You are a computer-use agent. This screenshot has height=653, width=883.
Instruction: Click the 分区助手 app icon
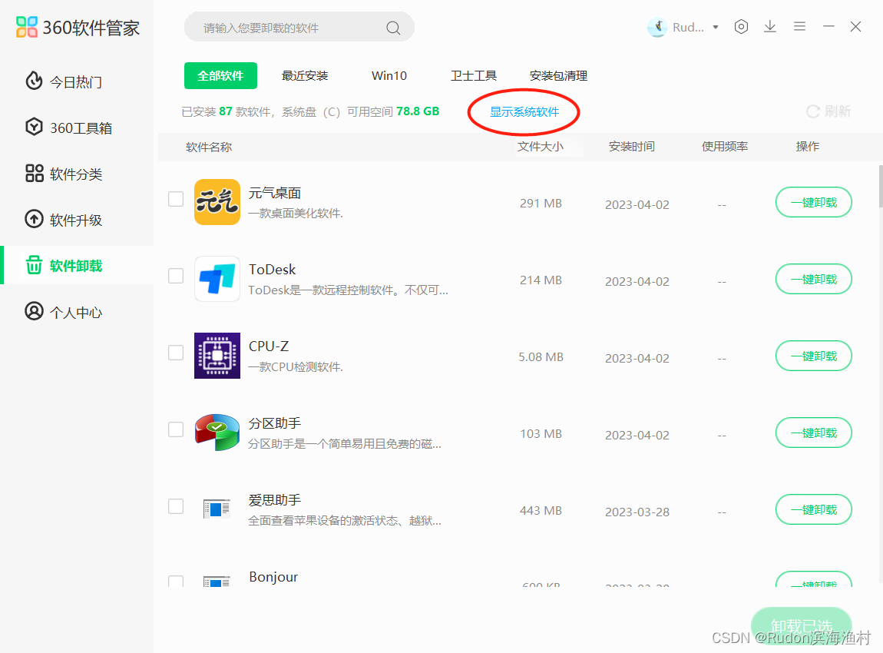click(217, 433)
